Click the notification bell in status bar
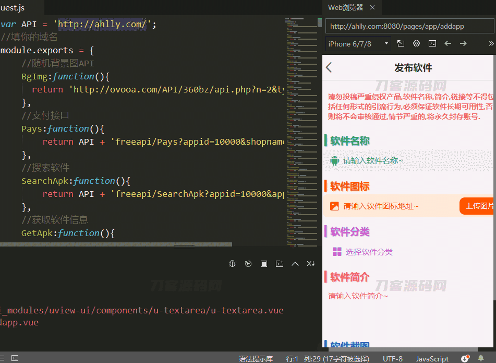 click(x=481, y=358)
